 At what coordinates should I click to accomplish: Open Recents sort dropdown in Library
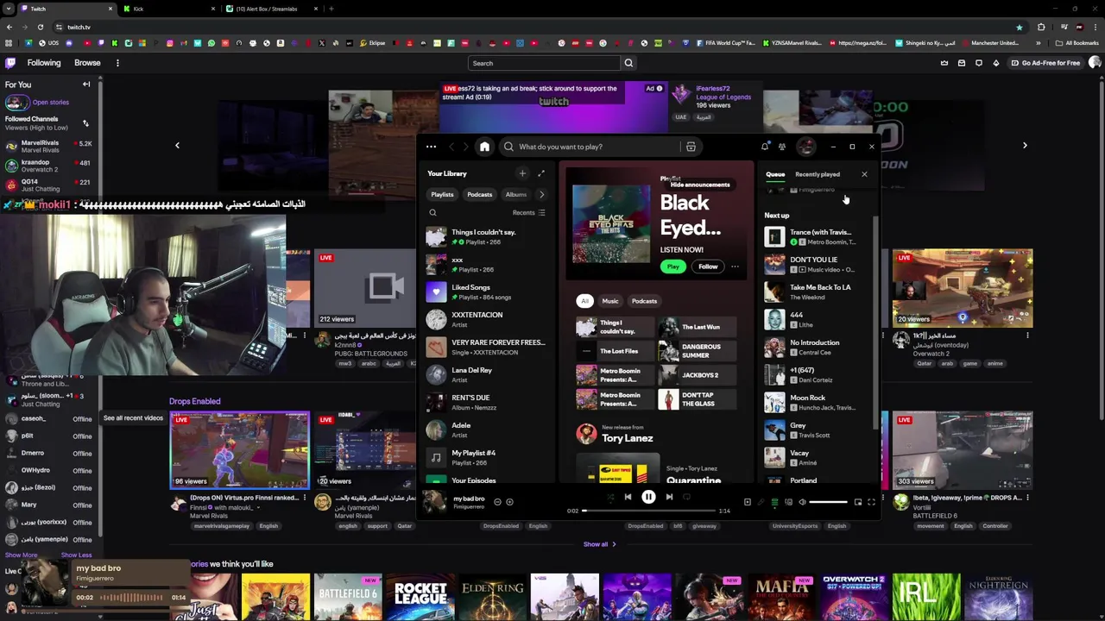[x=528, y=212]
